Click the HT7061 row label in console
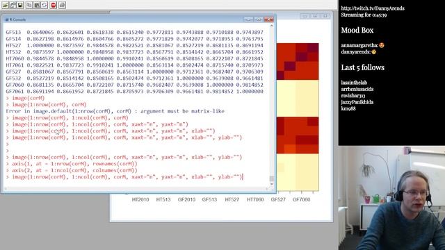The width and height of the screenshot is (445, 250). (x=15, y=65)
